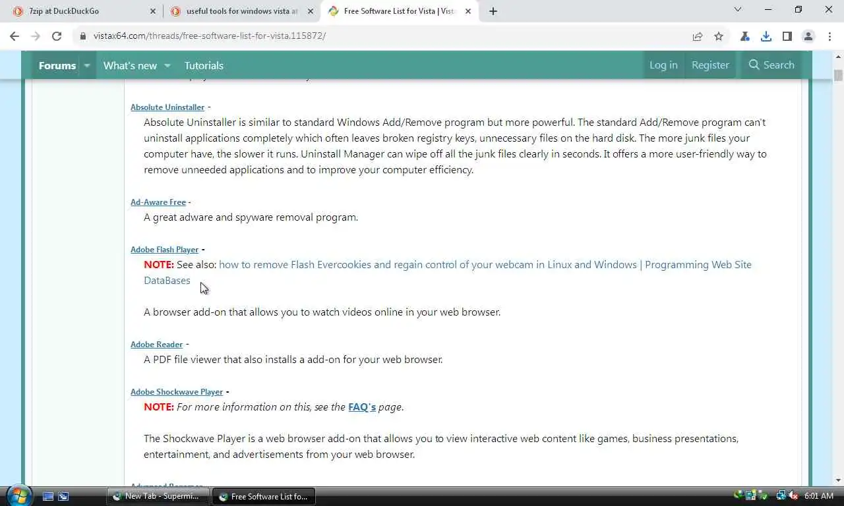Screen dimensions: 844x506
Task: Switch to the 7zip at DuckDuckGo tab
Action: coord(84,11)
